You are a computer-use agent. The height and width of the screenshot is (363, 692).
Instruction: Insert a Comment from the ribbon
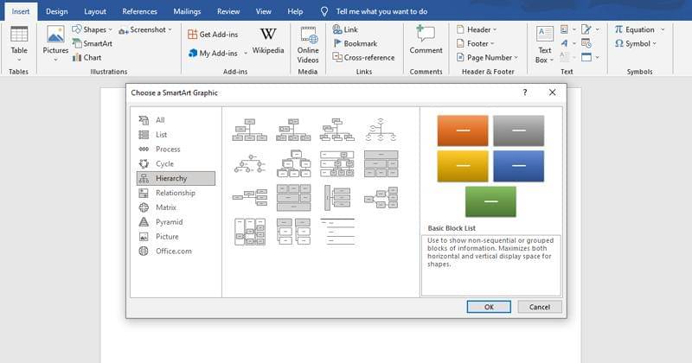[x=426, y=40]
